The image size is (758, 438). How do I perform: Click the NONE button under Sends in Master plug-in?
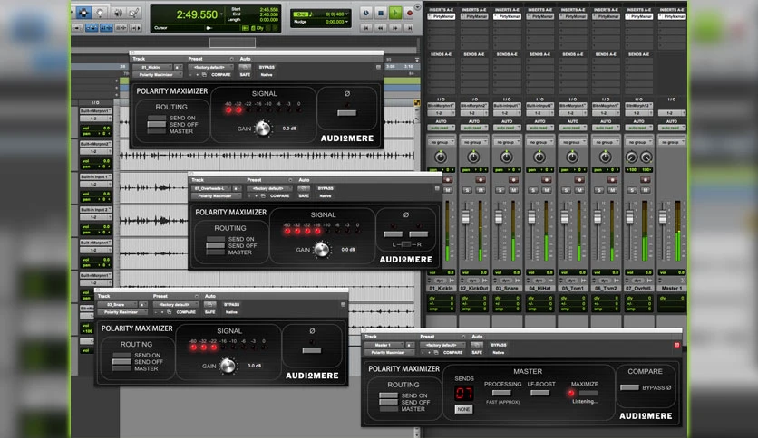coord(463,409)
